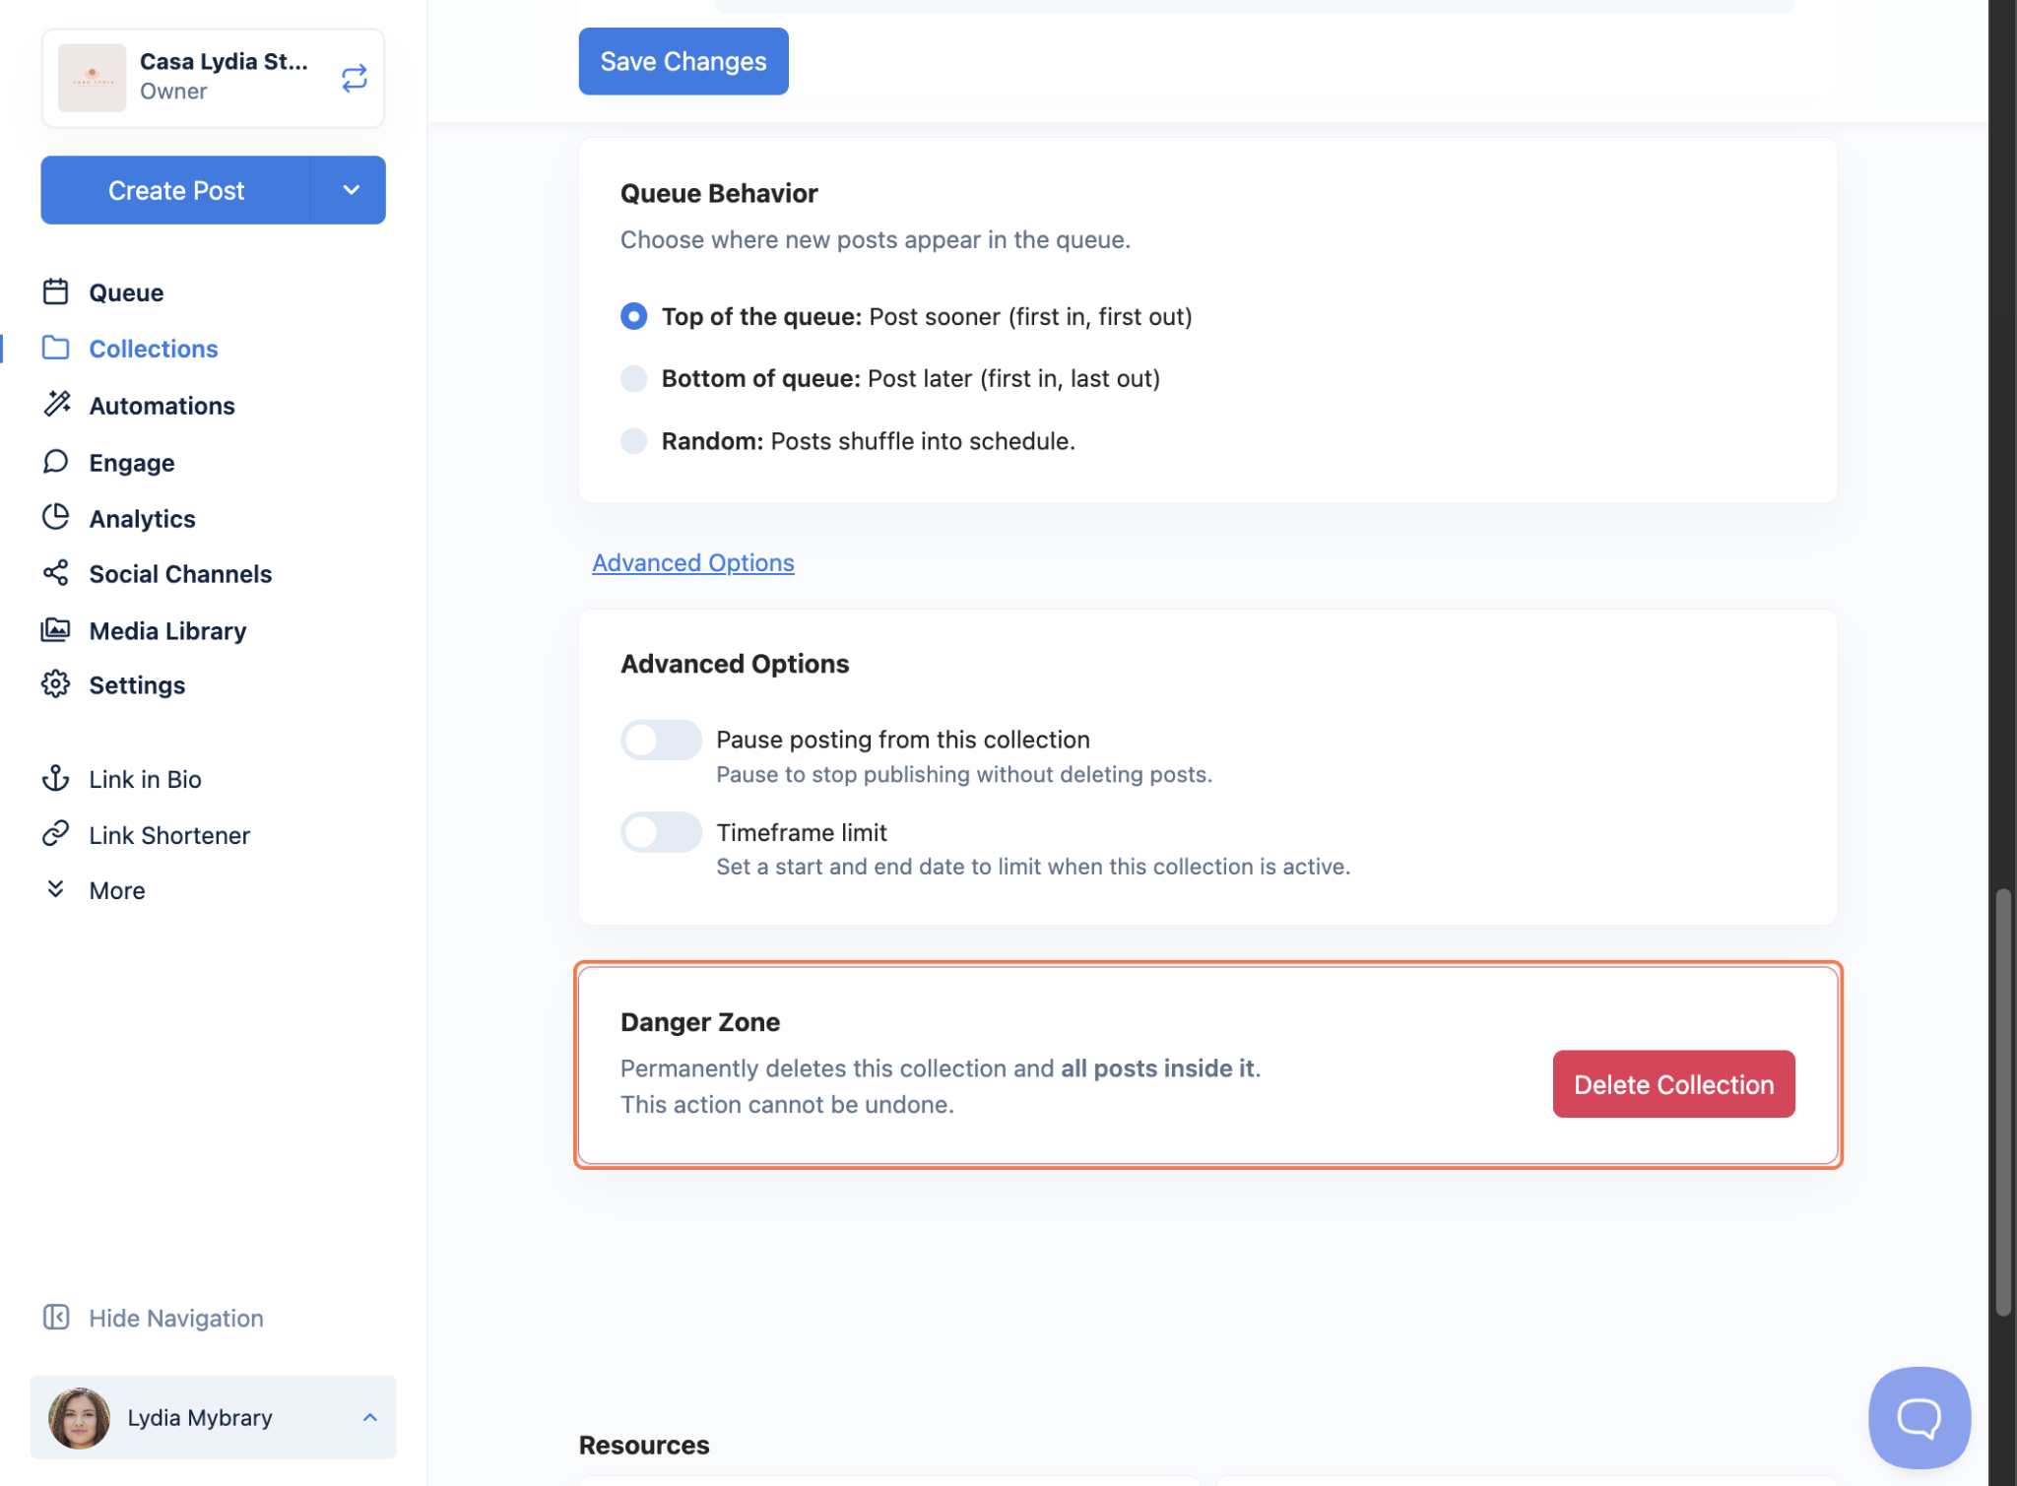Expand the Create Post dropdown arrow
Image resolution: width=2017 pixels, height=1486 pixels.
(351, 190)
